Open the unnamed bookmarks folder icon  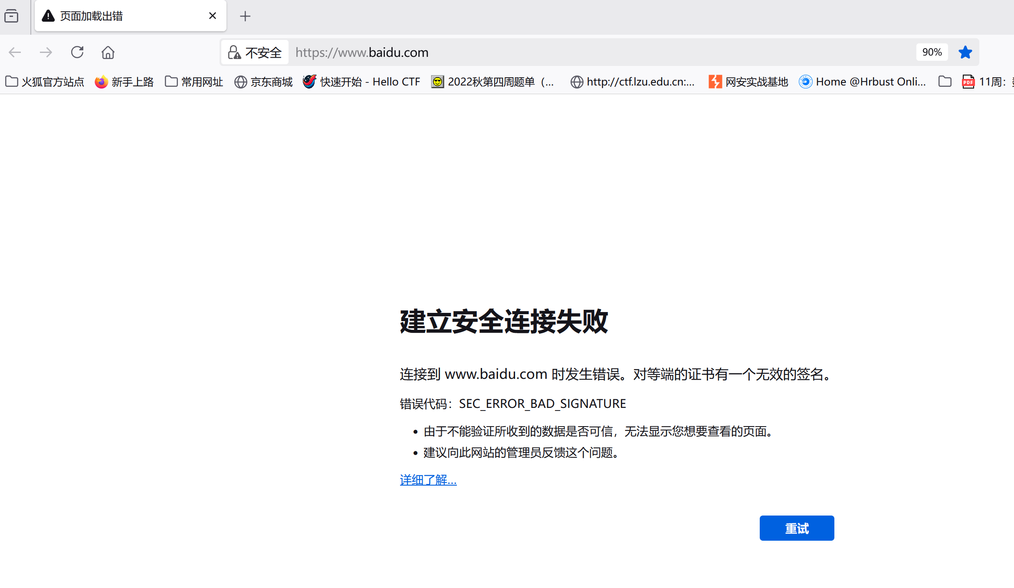click(x=945, y=82)
